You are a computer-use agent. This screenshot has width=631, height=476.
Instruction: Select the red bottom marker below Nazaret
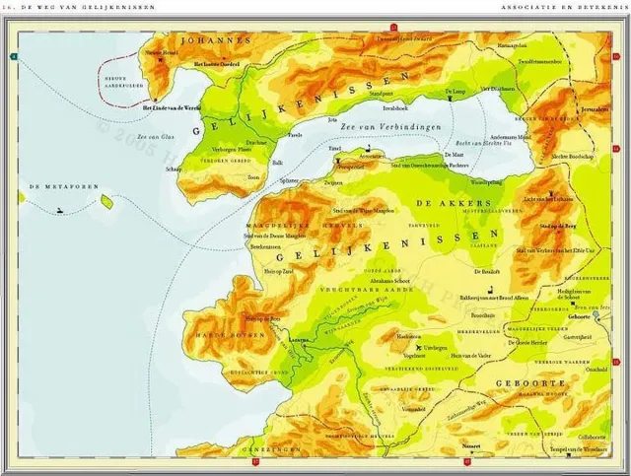pyautogui.click(x=467, y=461)
